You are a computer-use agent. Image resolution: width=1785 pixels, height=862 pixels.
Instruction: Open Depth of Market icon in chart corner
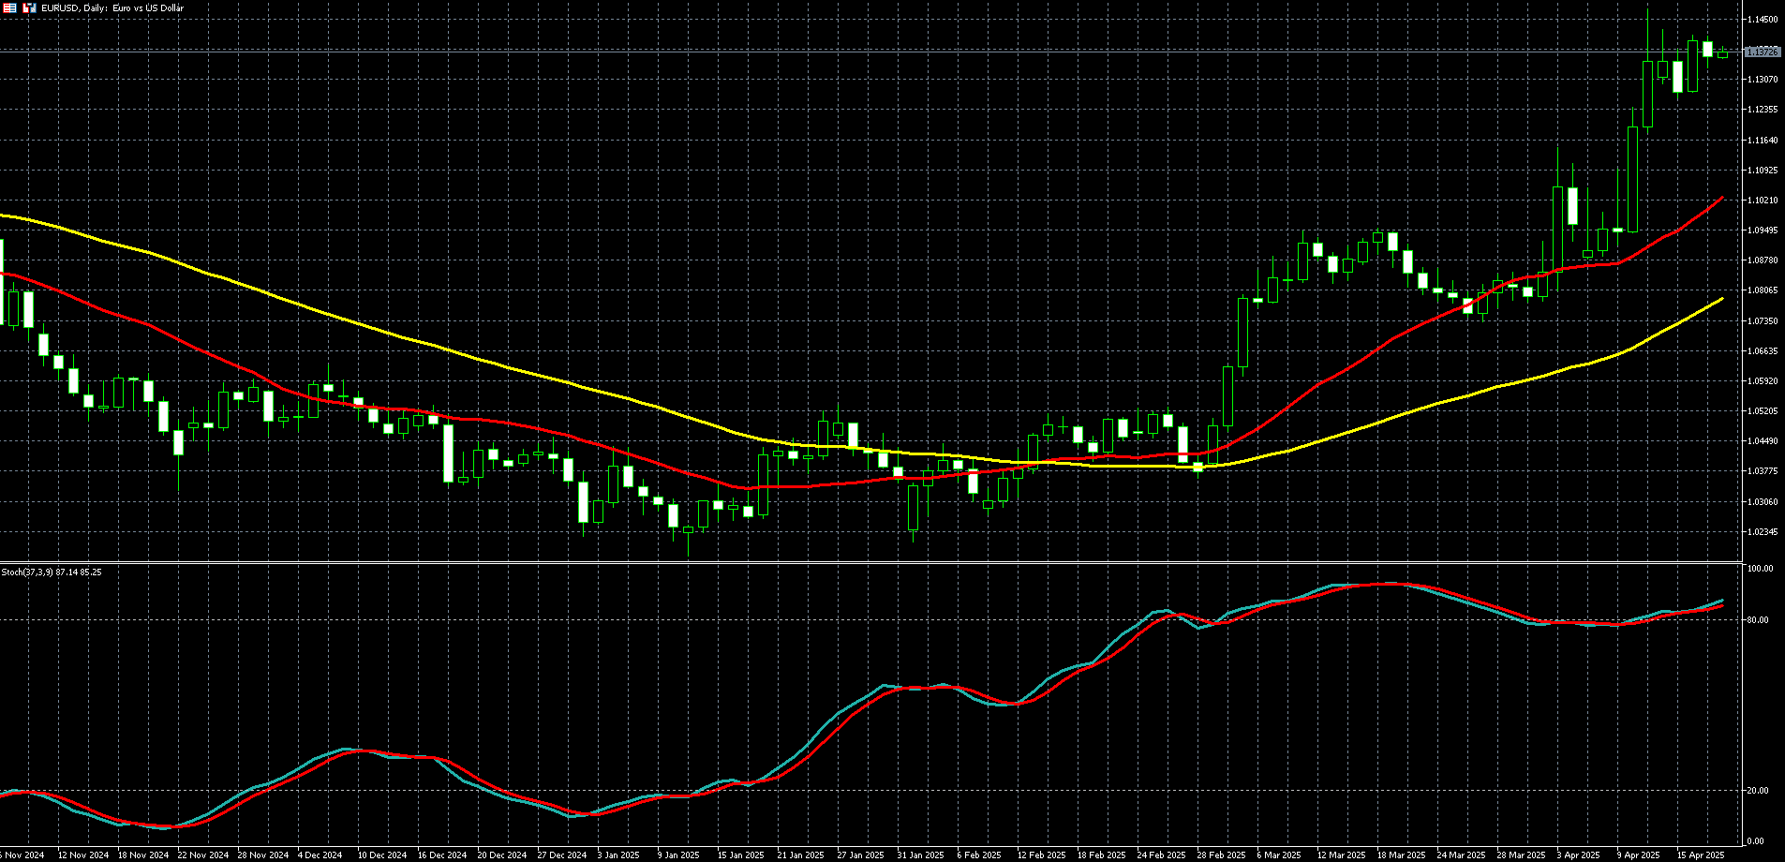[x=8, y=7]
